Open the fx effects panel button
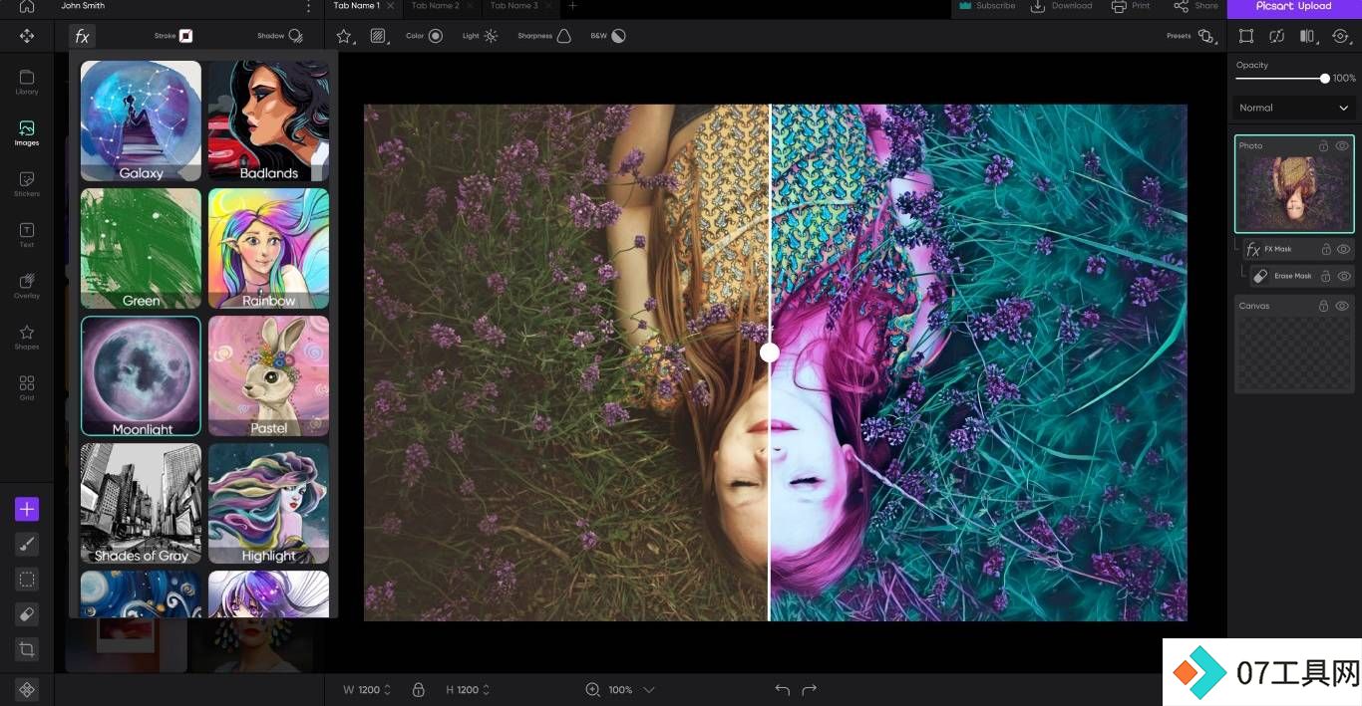The height and width of the screenshot is (706, 1362). click(x=82, y=37)
